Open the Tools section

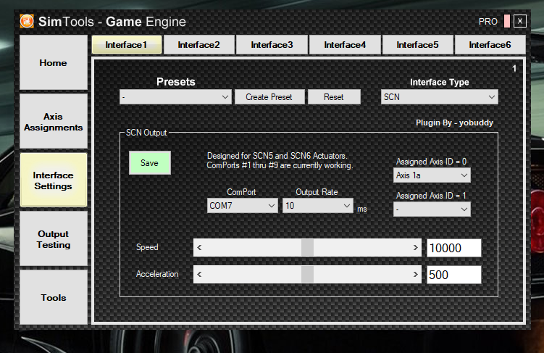point(54,297)
